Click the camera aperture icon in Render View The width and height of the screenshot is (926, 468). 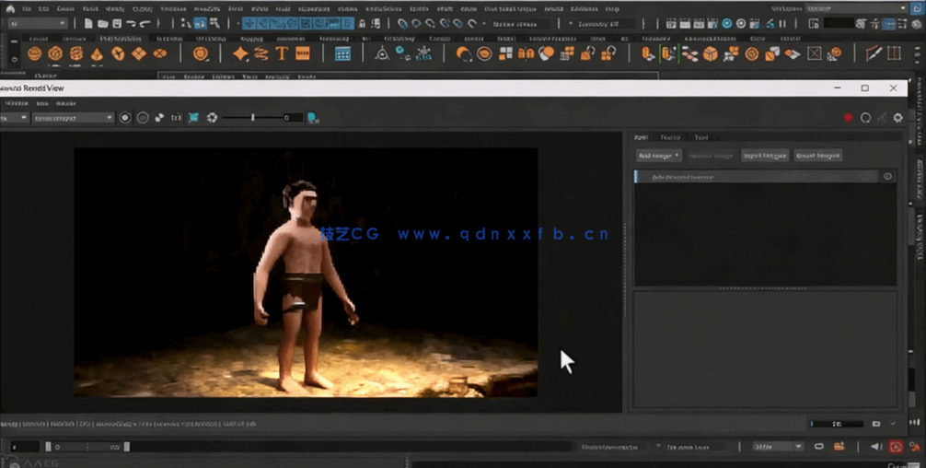(x=212, y=118)
